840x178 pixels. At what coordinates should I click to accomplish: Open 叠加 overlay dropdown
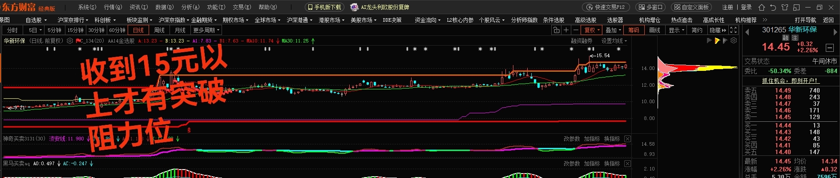tap(614, 30)
